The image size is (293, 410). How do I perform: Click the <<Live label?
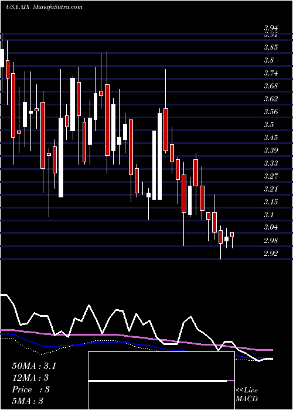point(247,391)
